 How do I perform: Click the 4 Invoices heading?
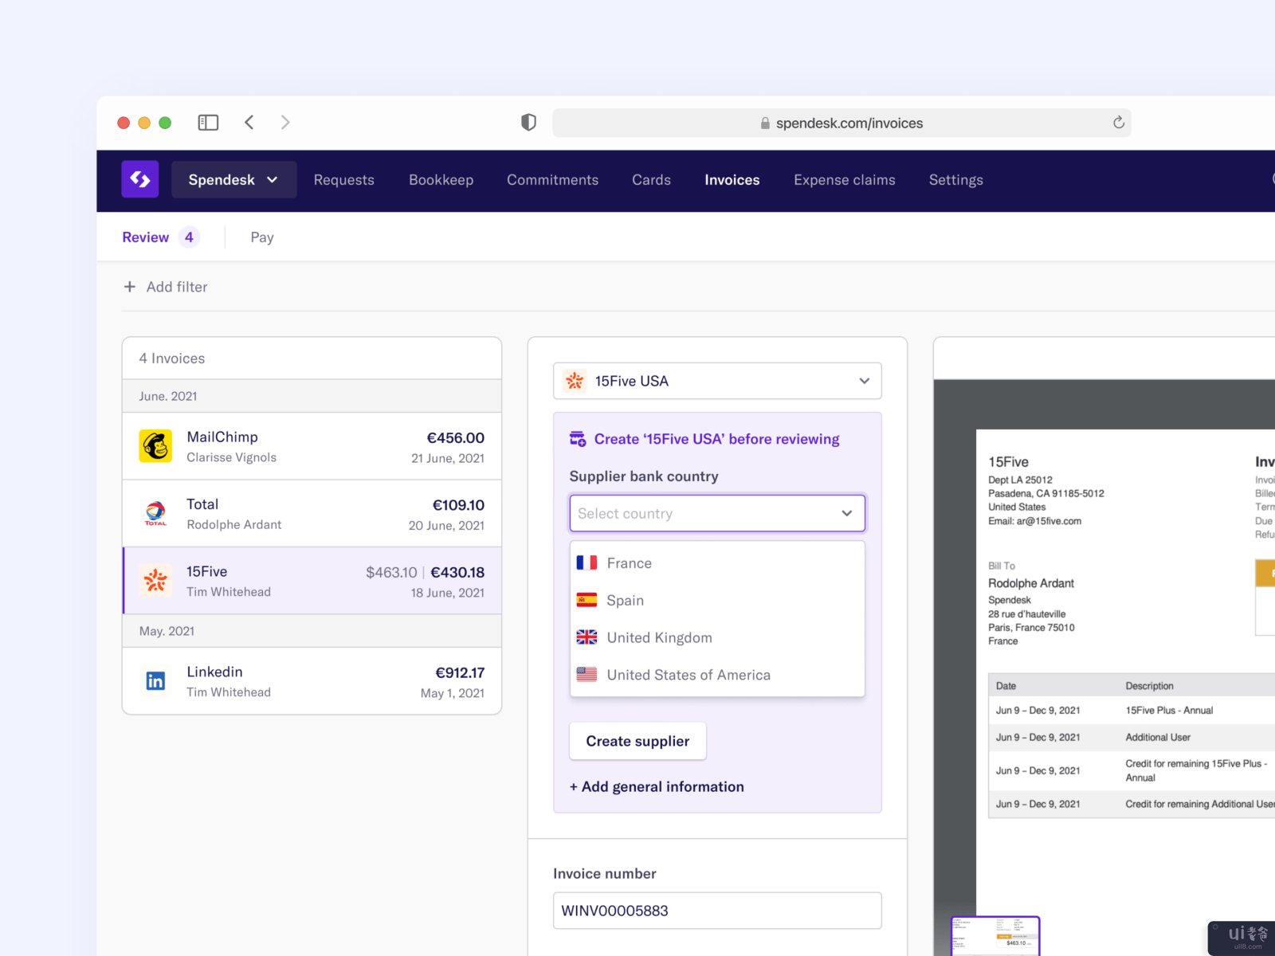coord(172,358)
